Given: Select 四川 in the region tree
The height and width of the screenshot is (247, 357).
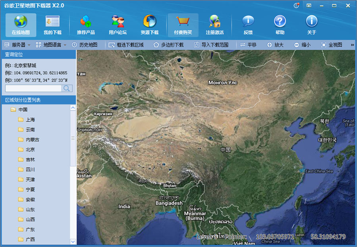Looking at the screenshot, I should (x=31, y=170).
